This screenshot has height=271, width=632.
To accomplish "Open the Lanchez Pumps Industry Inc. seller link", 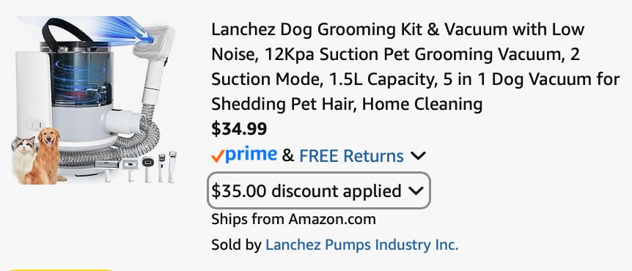I will [361, 245].
